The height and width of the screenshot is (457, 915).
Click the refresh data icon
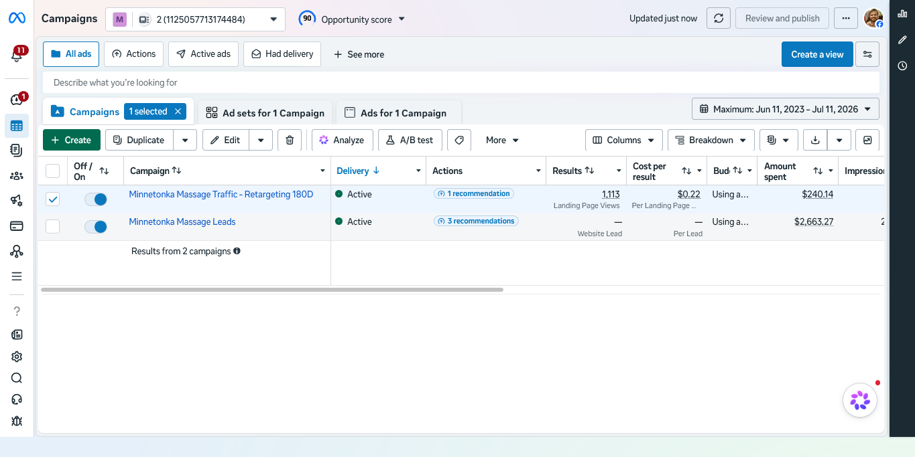point(719,19)
